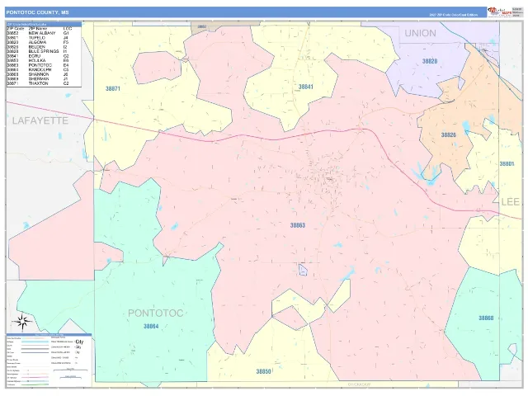Select the RANDOLPH row in ZIP table
This screenshot has width=528, height=396.
(40, 69)
